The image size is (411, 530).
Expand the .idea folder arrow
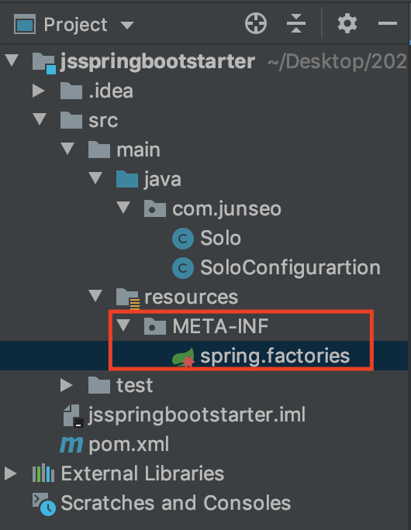[38, 91]
